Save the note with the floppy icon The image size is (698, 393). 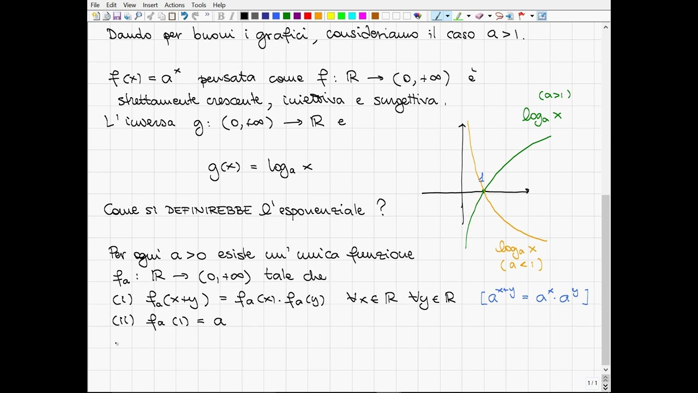point(117,16)
